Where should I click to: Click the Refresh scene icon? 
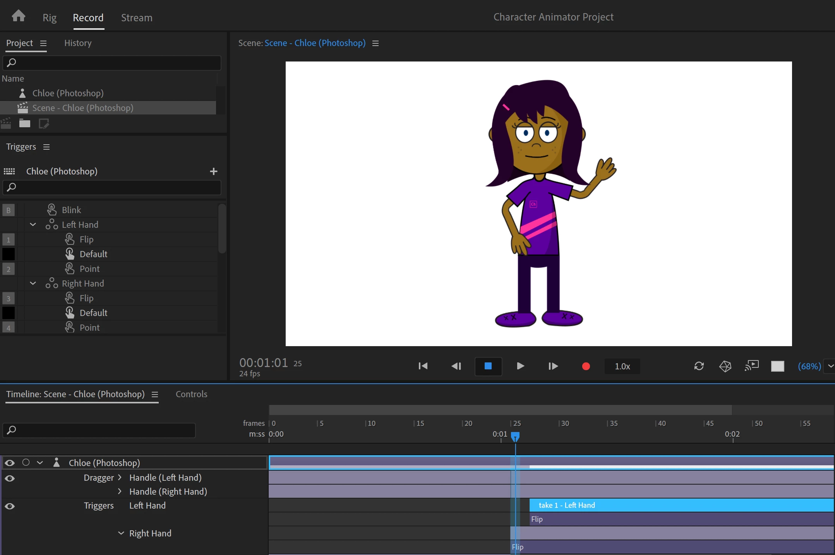click(x=699, y=366)
